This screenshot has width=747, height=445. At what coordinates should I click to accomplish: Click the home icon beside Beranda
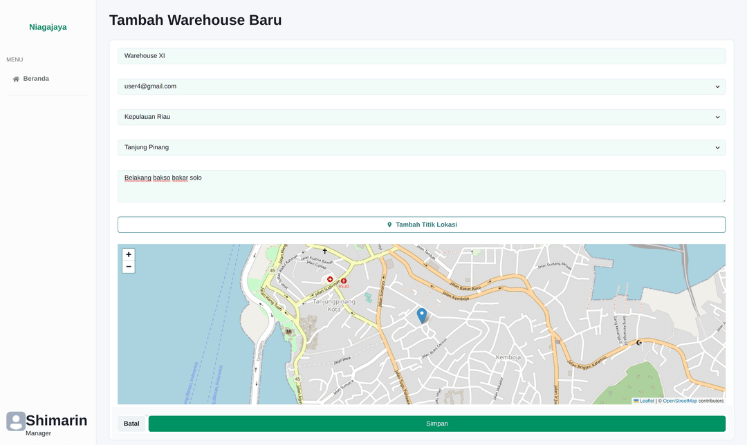(16, 79)
